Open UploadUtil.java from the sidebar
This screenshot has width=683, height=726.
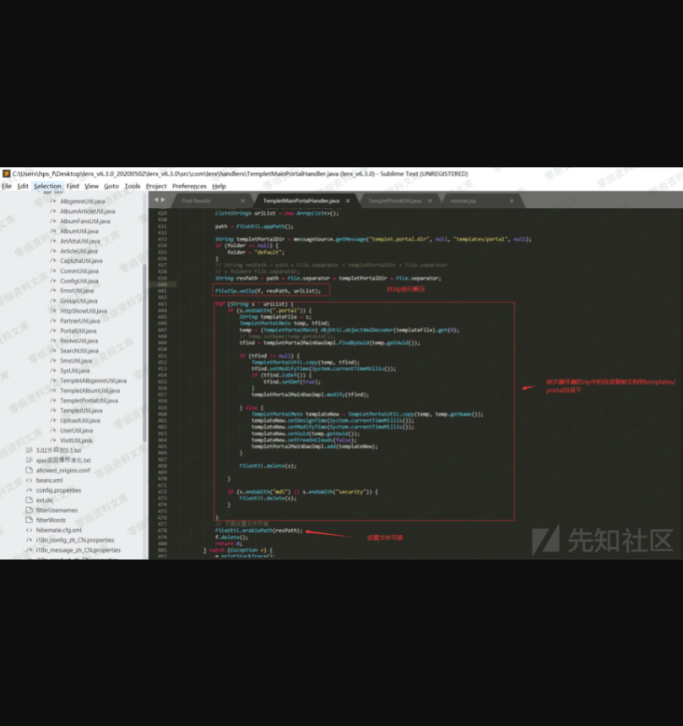coord(80,420)
